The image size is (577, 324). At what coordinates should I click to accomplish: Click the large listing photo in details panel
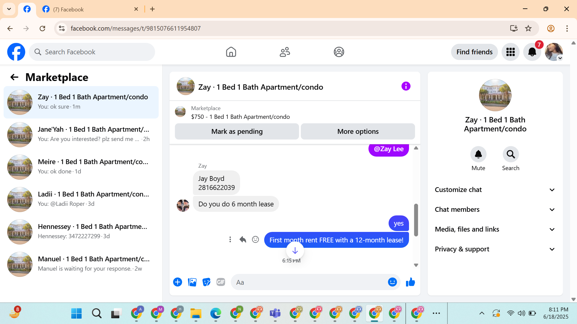point(495,95)
